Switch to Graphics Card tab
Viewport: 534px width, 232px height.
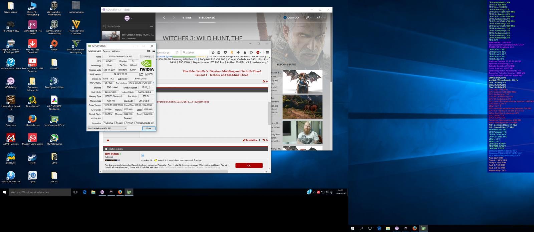tap(94, 51)
